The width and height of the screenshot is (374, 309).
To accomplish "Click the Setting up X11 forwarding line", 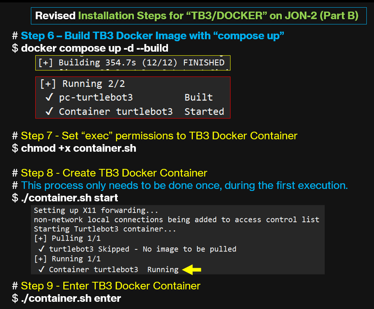I will 96,210.
